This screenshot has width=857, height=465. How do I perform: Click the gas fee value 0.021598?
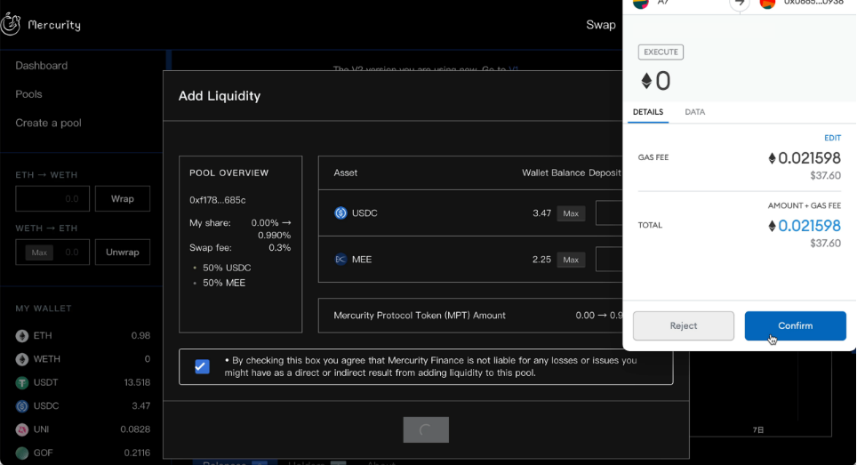click(x=809, y=158)
